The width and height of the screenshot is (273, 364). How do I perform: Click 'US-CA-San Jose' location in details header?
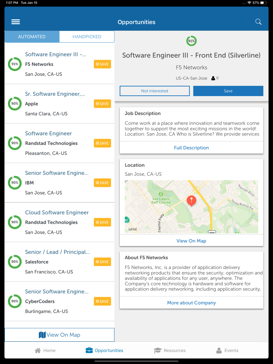point(191,78)
